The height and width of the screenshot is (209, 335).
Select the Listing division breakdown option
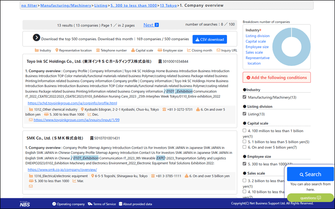click(258, 36)
